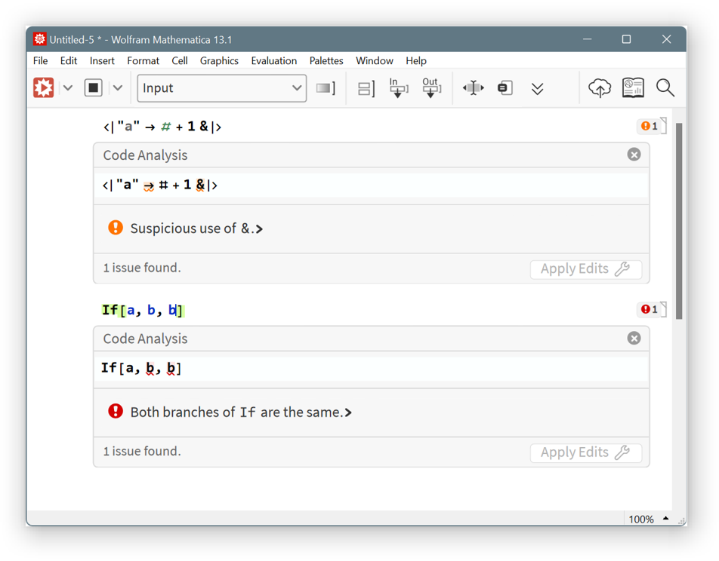
Task: Click Apply Edits for the If issue
Action: [585, 452]
